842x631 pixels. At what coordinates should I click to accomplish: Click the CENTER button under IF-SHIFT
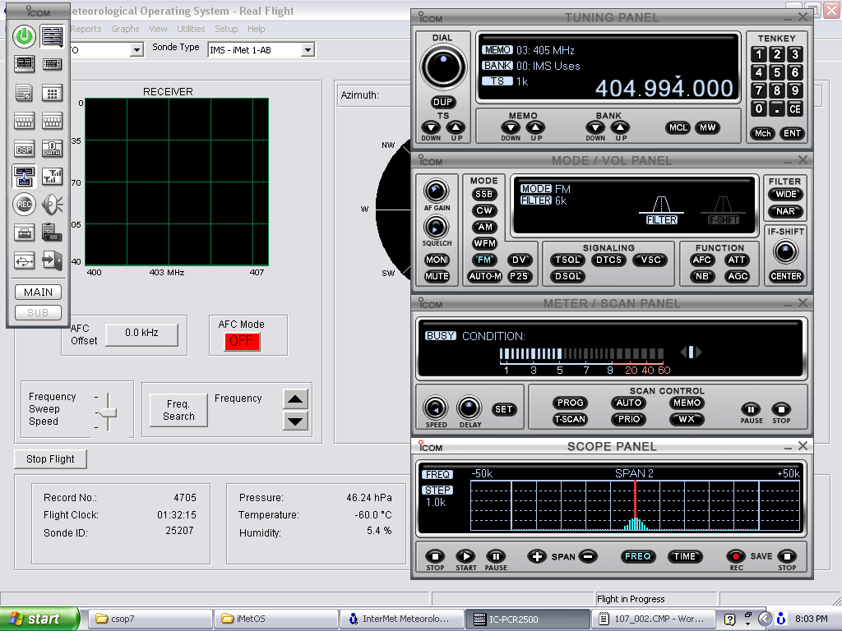pos(785,276)
